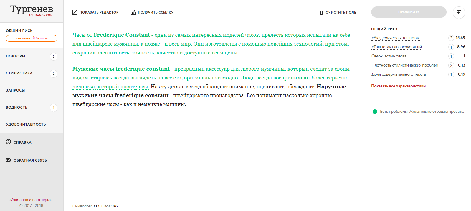
Task: Click the Тургенев logo
Action: [32, 10]
